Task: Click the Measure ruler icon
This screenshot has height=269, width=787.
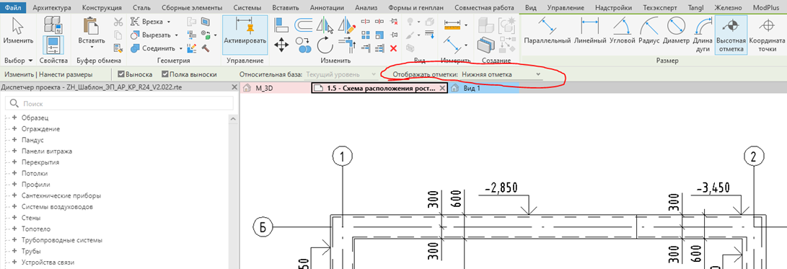Action: (x=452, y=25)
